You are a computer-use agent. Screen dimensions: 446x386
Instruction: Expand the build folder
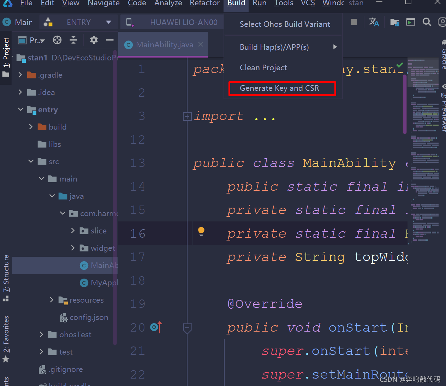[31, 127]
